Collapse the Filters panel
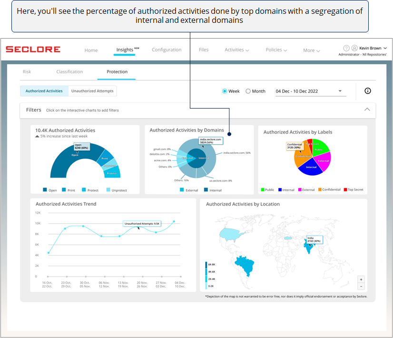The width and height of the screenshot is (393, 338). tap(367, 109)
